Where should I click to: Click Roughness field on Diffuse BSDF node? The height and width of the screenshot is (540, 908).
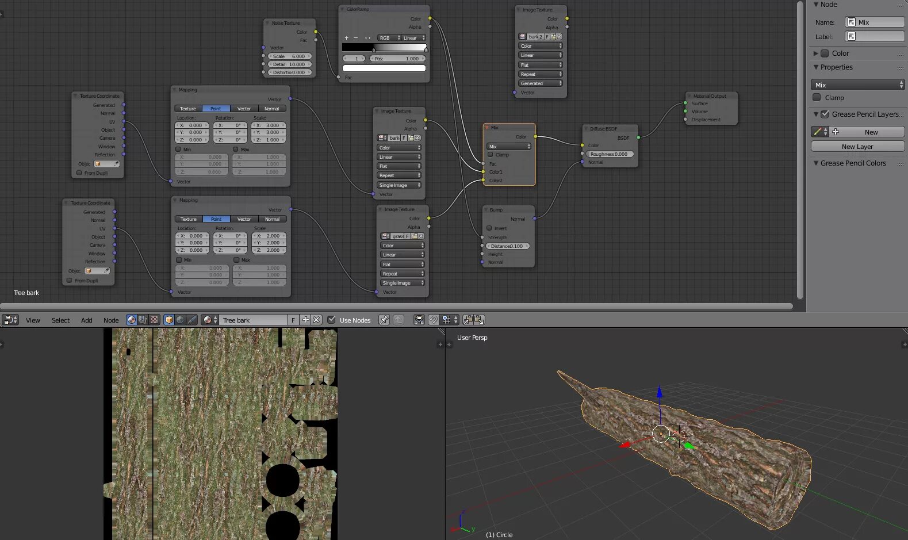(610, 154)
